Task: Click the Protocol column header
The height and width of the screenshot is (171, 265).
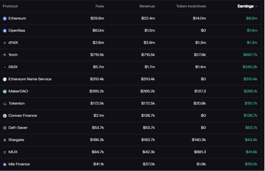Action: click(x=10, y=6)
